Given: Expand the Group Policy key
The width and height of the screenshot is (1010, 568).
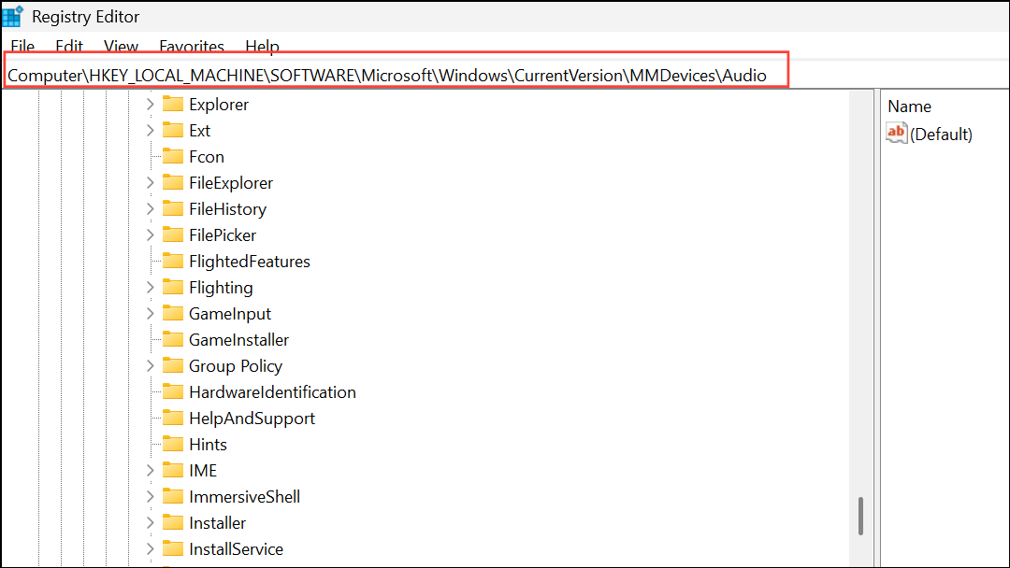Looking at the screenshot, I should point(150,366).
